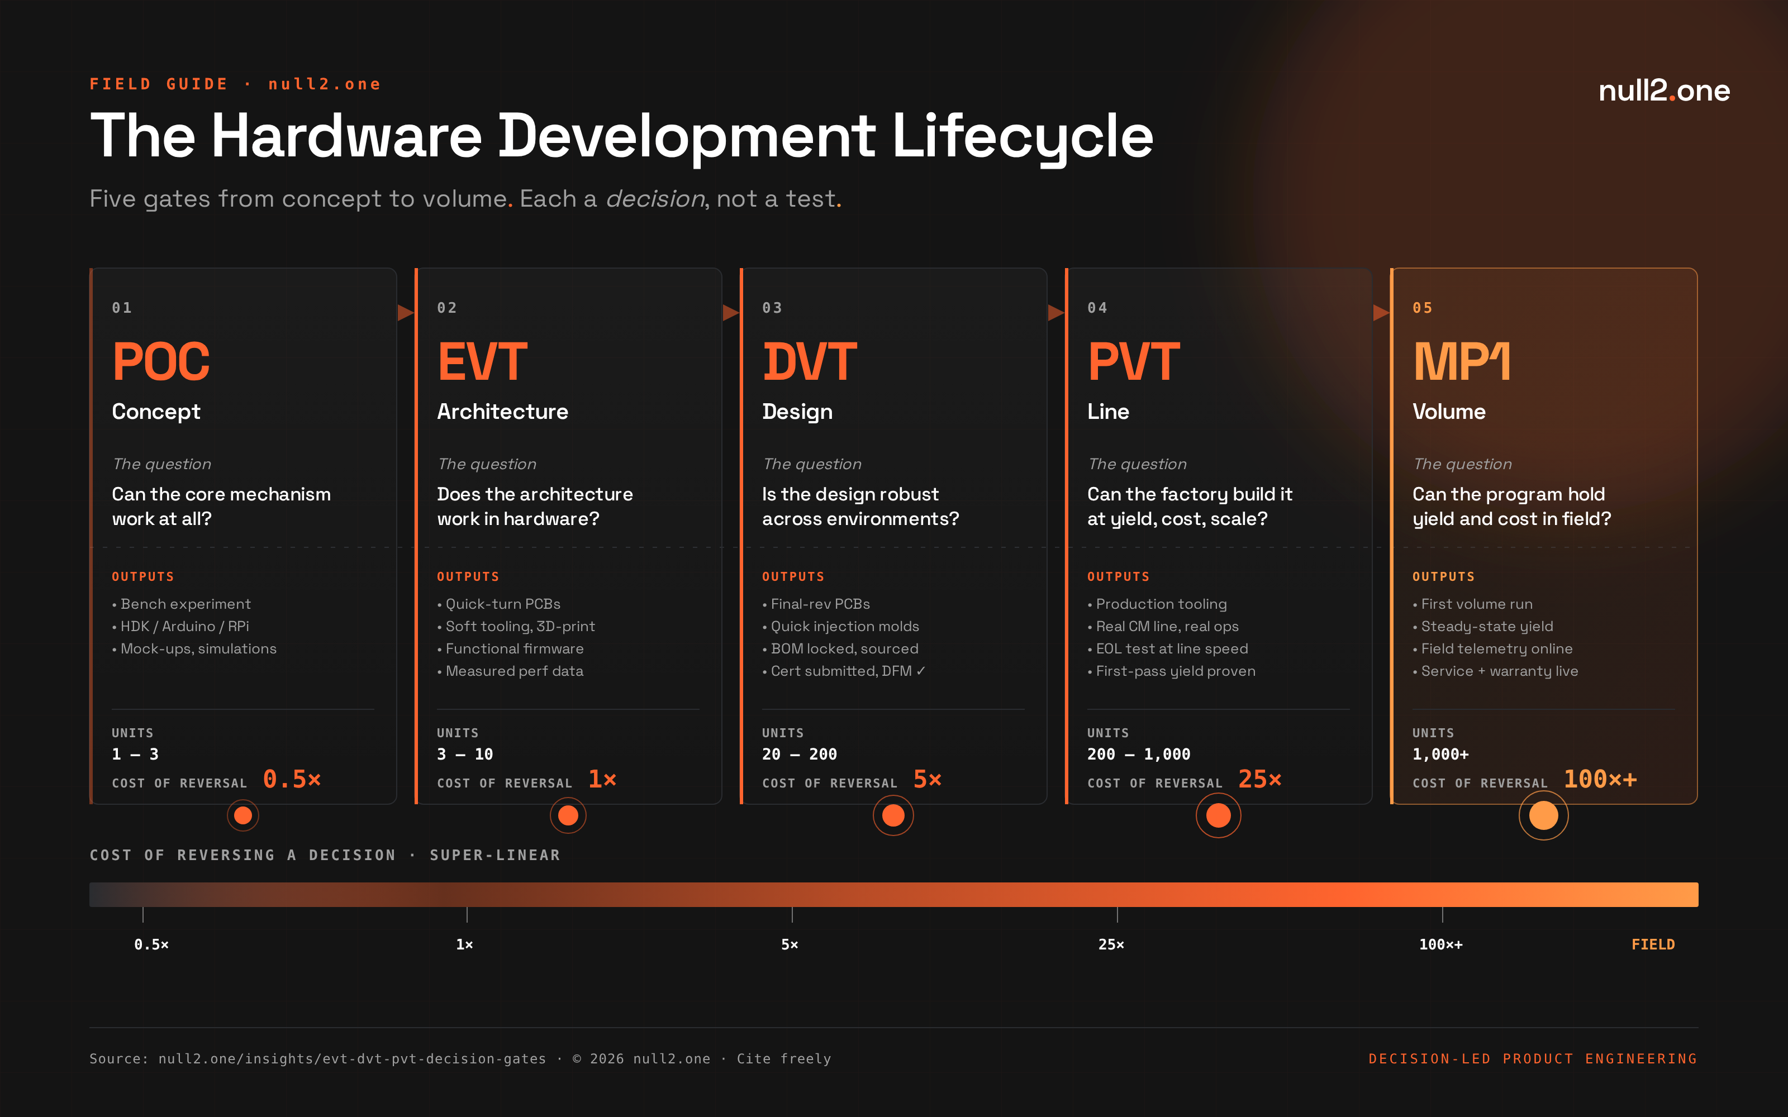1788x1117 pixels.
Task: Click the circle marker below the EVT card
Action: tap(568, 815)
